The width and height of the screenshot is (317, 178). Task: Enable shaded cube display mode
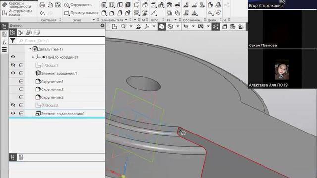pos(162,26)
